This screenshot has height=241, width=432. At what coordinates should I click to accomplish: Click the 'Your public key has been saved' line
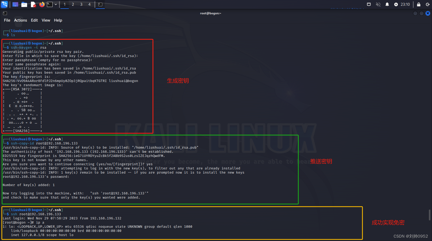click(69, 73)
